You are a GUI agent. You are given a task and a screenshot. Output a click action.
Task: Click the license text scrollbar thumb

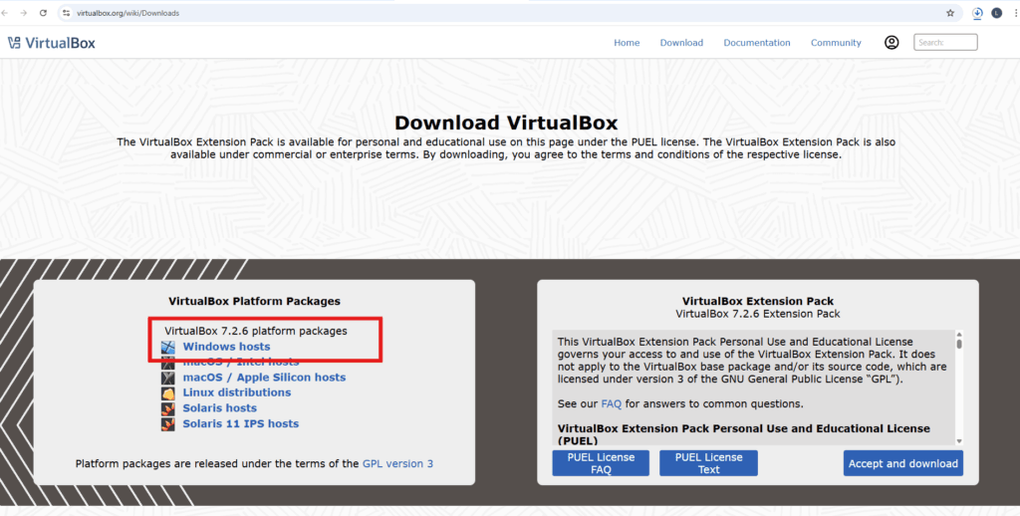(x=959, y=343)
